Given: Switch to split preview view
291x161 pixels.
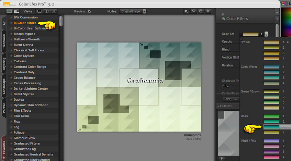Looking at the screenshot, I should point(47,11).
